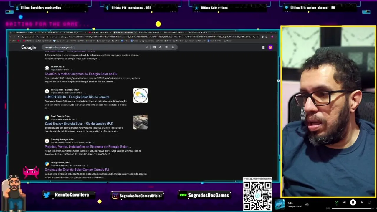This screenshot has height=212, width=377.
Task: Skip to previous track in music player
Action: pos(344,203)
